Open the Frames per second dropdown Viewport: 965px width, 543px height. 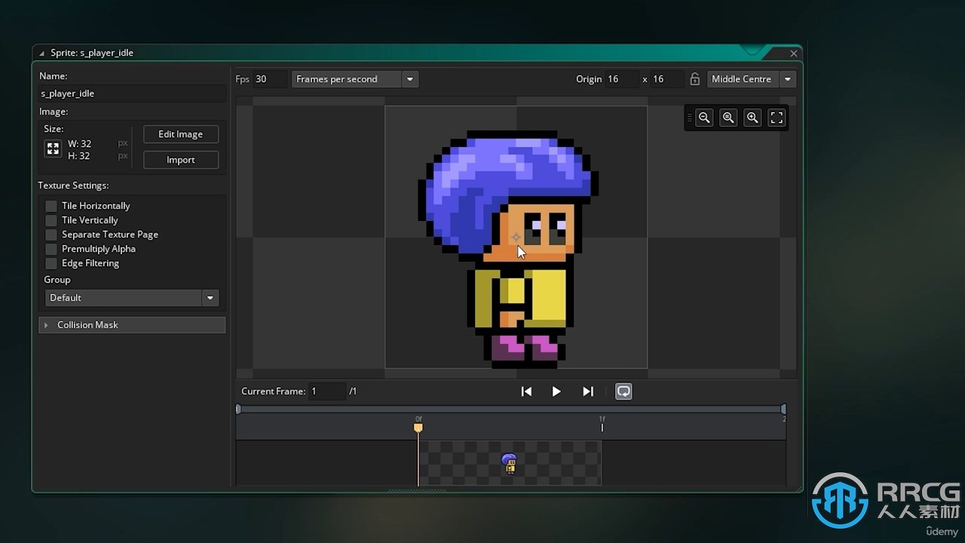pos(354,79)
